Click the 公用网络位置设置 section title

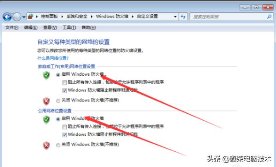(55, 111)
